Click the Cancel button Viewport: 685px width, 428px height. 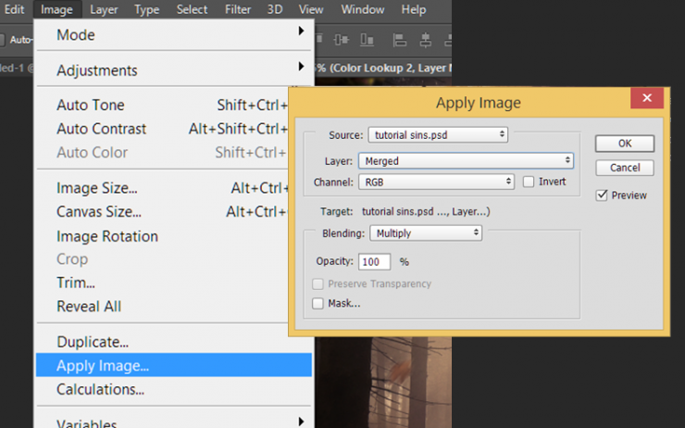click(x=624, y=168)
